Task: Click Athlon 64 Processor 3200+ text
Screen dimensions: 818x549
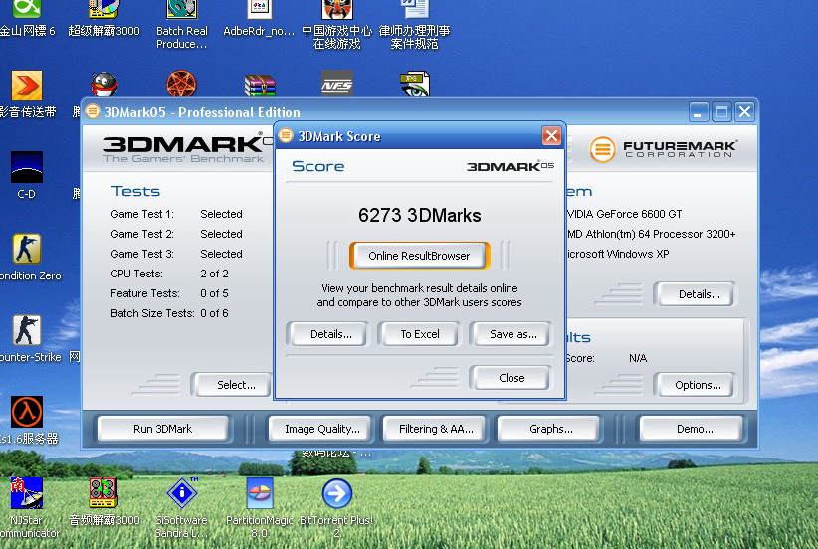Action: (652, 234)
